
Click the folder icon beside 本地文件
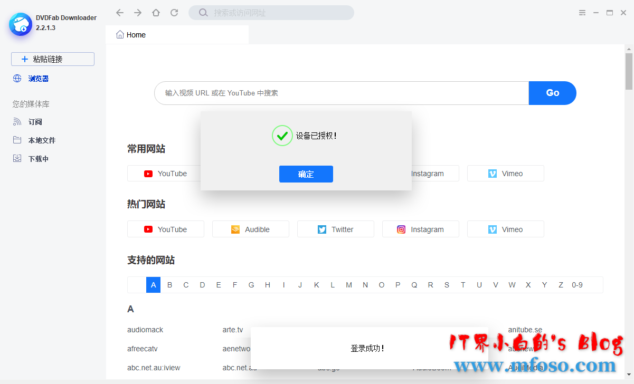click(x=17, y=140)
